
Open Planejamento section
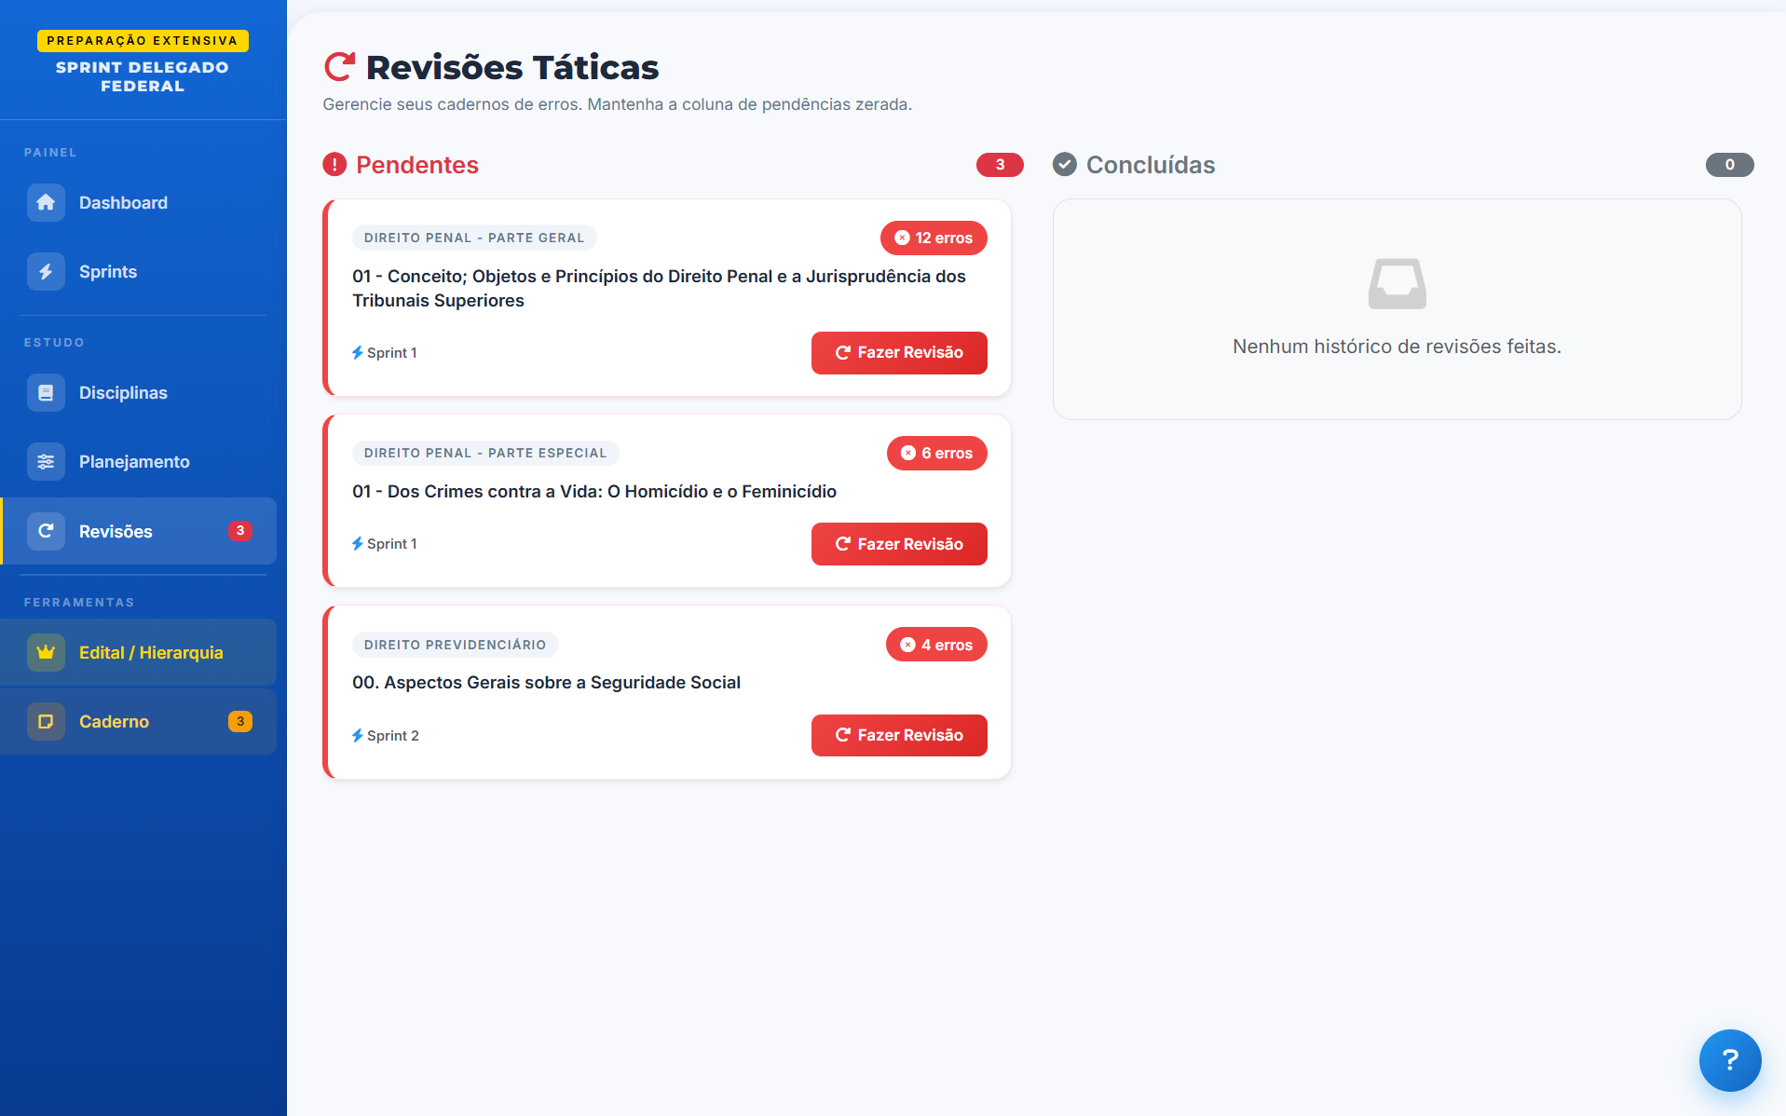tap(139, 462)
